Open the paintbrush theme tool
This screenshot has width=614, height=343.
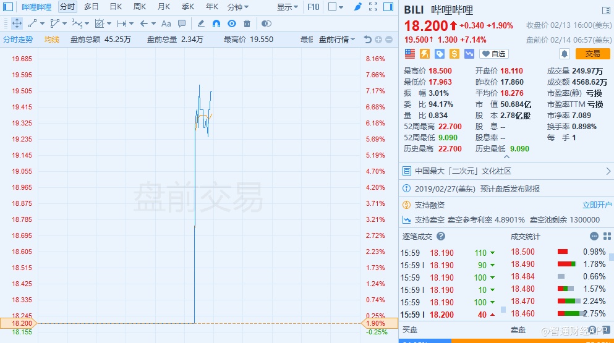pyautogui.click(x=357, y=7)
